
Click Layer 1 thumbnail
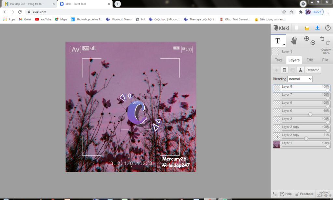click(x=276, y=145)
